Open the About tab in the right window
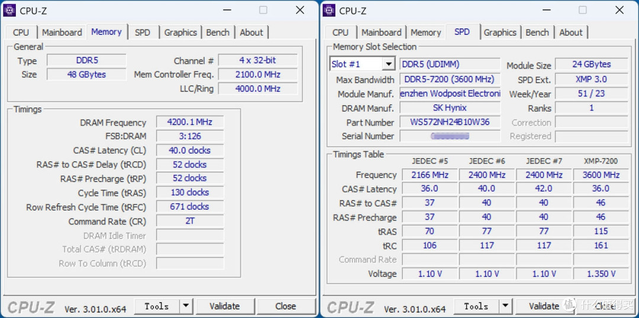This screenshot has height=318, width=639. coord(571,33)
